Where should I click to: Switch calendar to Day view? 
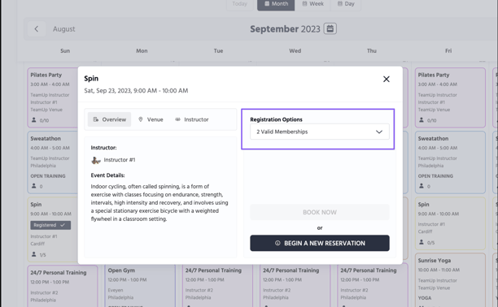coord(346,4)
